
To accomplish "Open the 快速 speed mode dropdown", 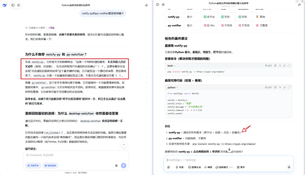I will coord(180,167).
